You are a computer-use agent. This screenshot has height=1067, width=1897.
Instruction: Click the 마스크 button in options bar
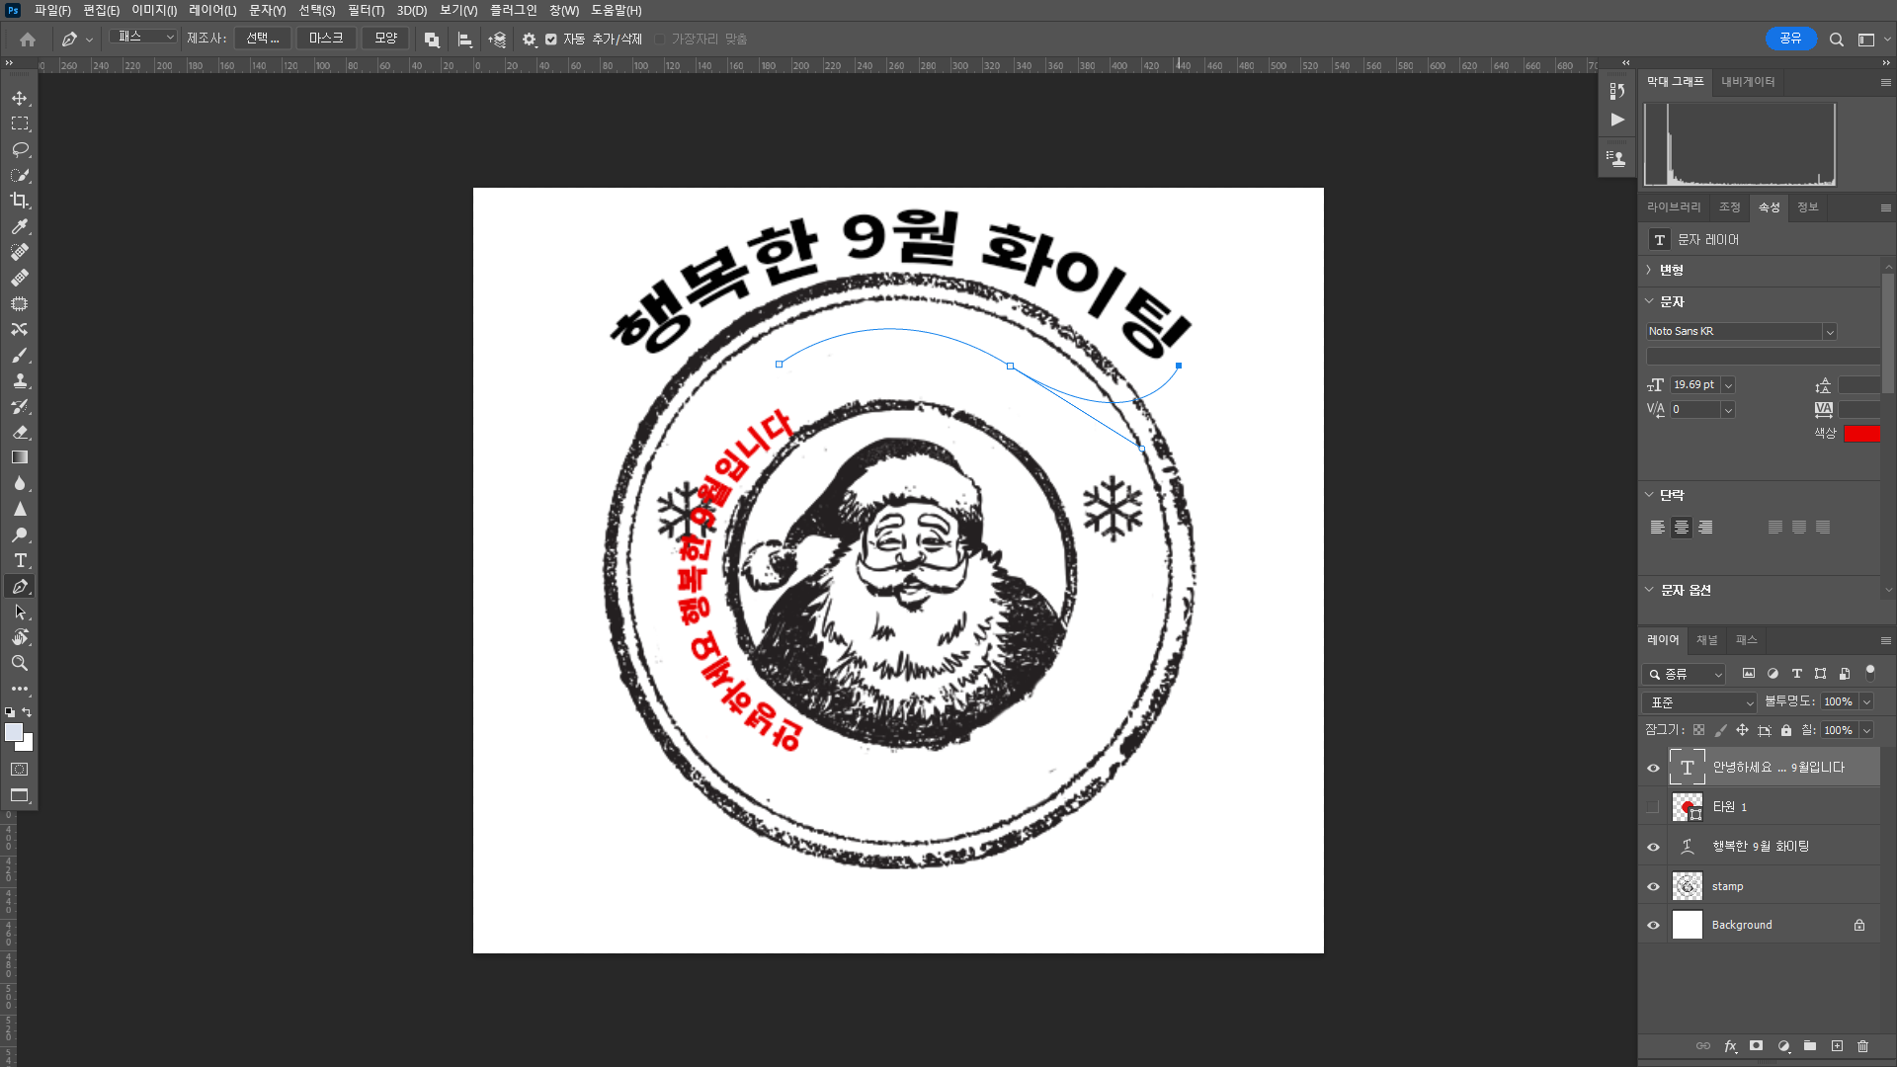tap(325, 39)
